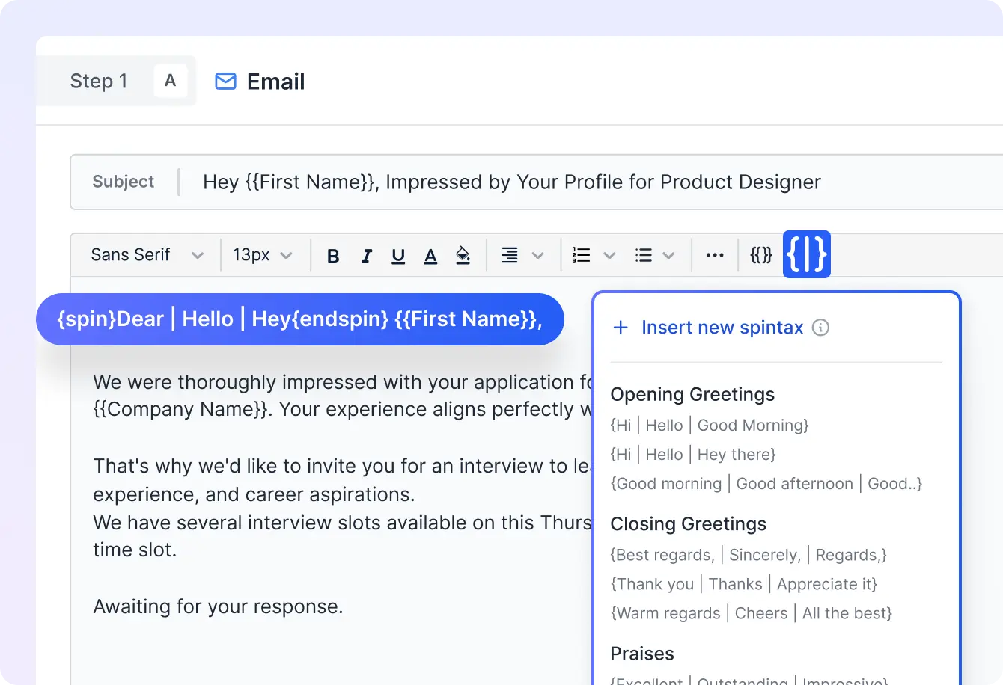Select variant A of the email step
The height and width of the screenshot is (685, 1003).
tap(171, 81)
